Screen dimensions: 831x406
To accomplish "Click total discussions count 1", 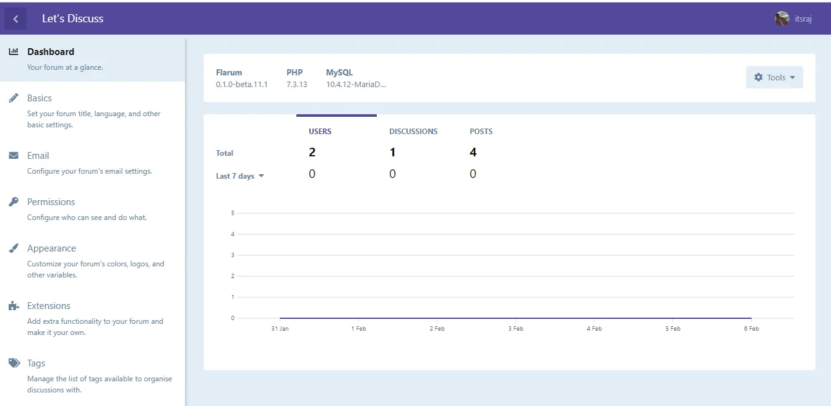I will (392, 153).
